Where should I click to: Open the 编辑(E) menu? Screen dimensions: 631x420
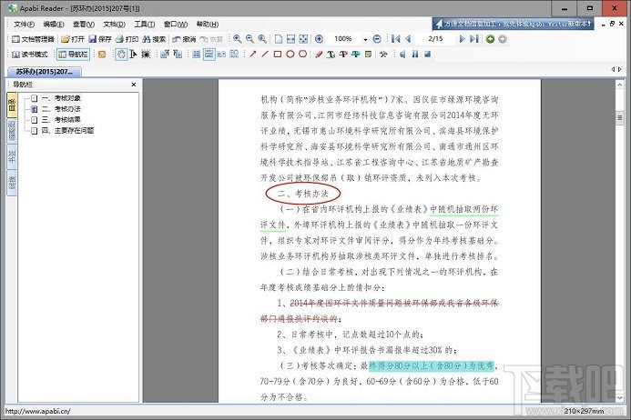pos(54,25)
